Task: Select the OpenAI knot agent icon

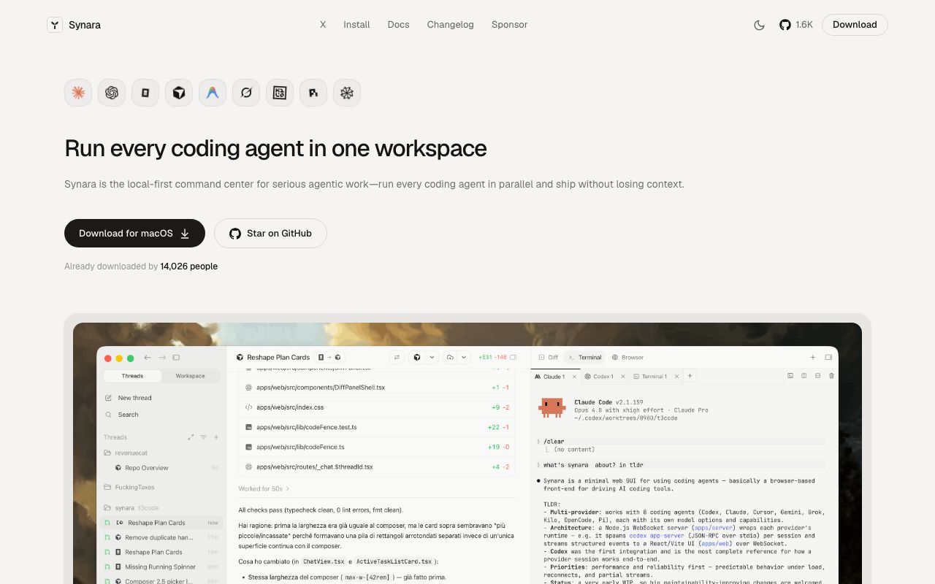Action: click(x=112, y=93)
